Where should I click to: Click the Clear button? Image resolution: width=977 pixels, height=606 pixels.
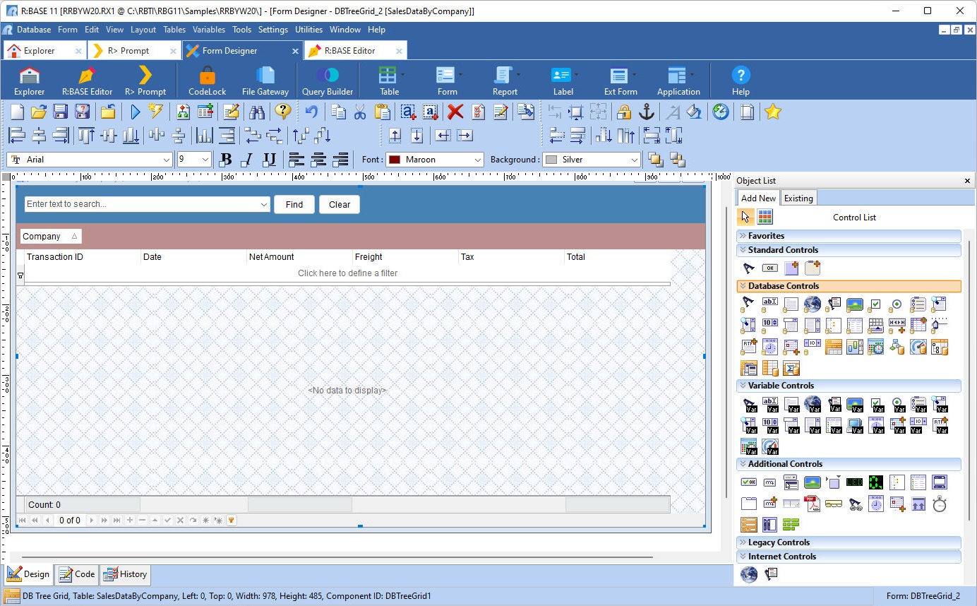pyautogui.click(x=340, y=204)
